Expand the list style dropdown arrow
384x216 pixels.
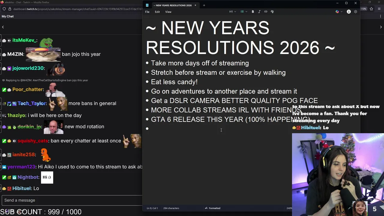coord(246,12)
